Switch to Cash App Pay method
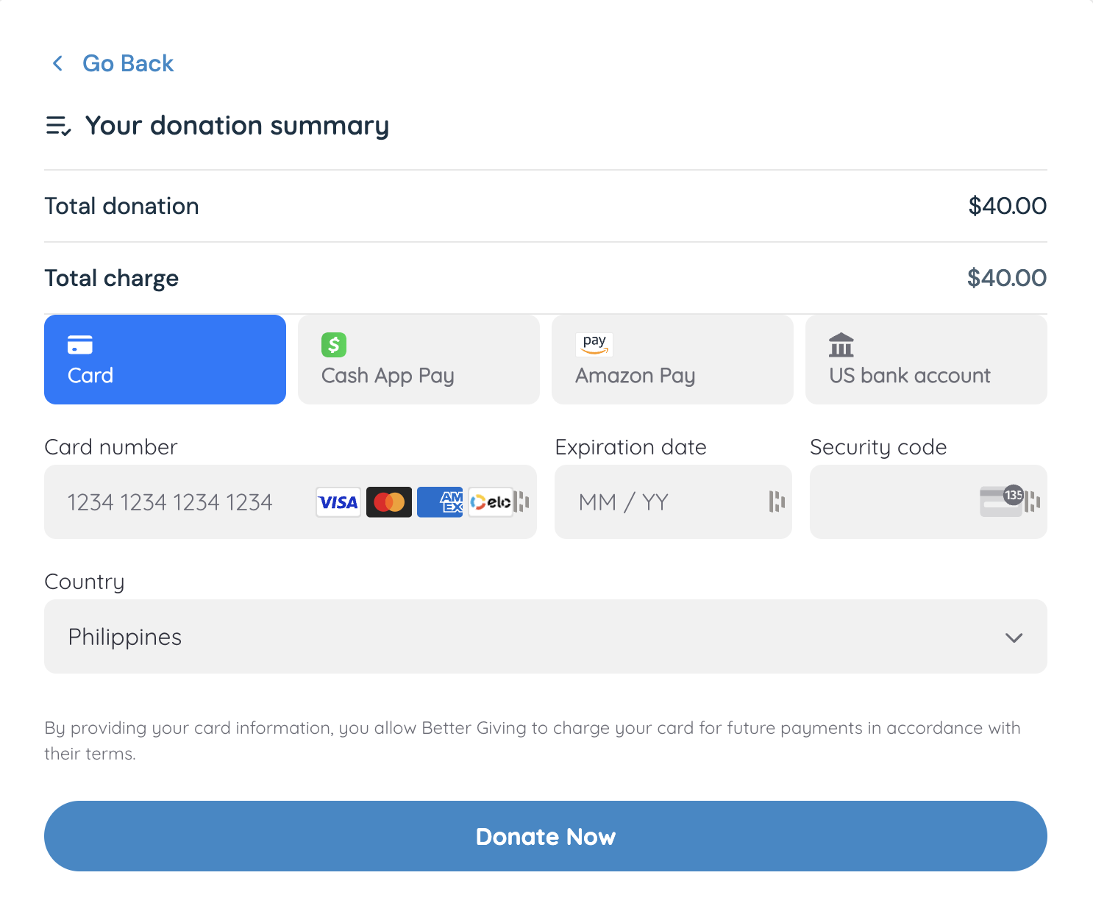The height and width of the screenshot is (903, 1093). (419, 360)
